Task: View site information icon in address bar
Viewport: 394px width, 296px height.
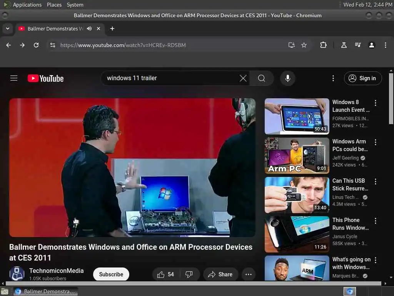Action: 52,45
